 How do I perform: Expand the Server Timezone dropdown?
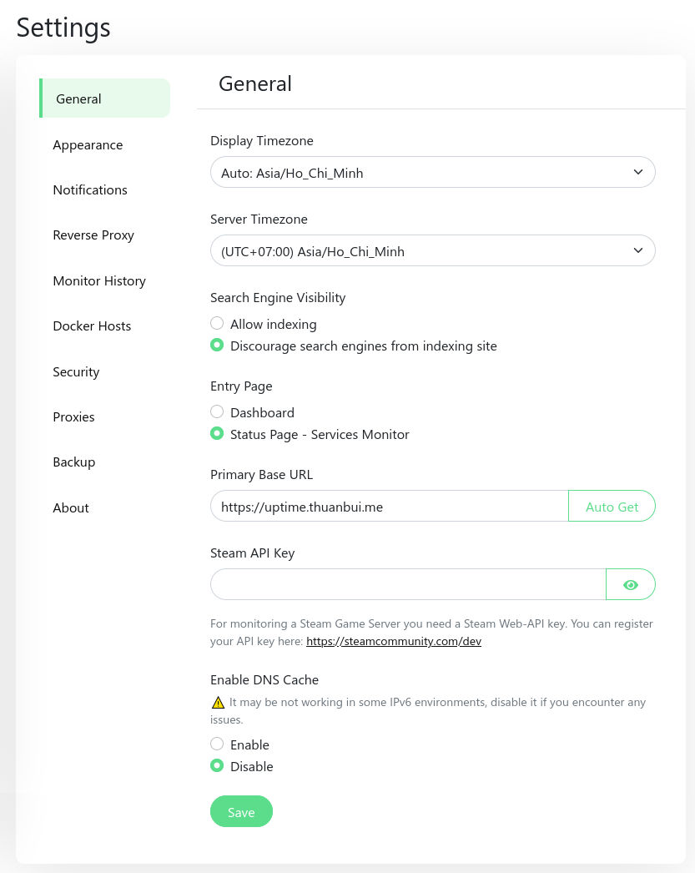click(x=432, y=251)
